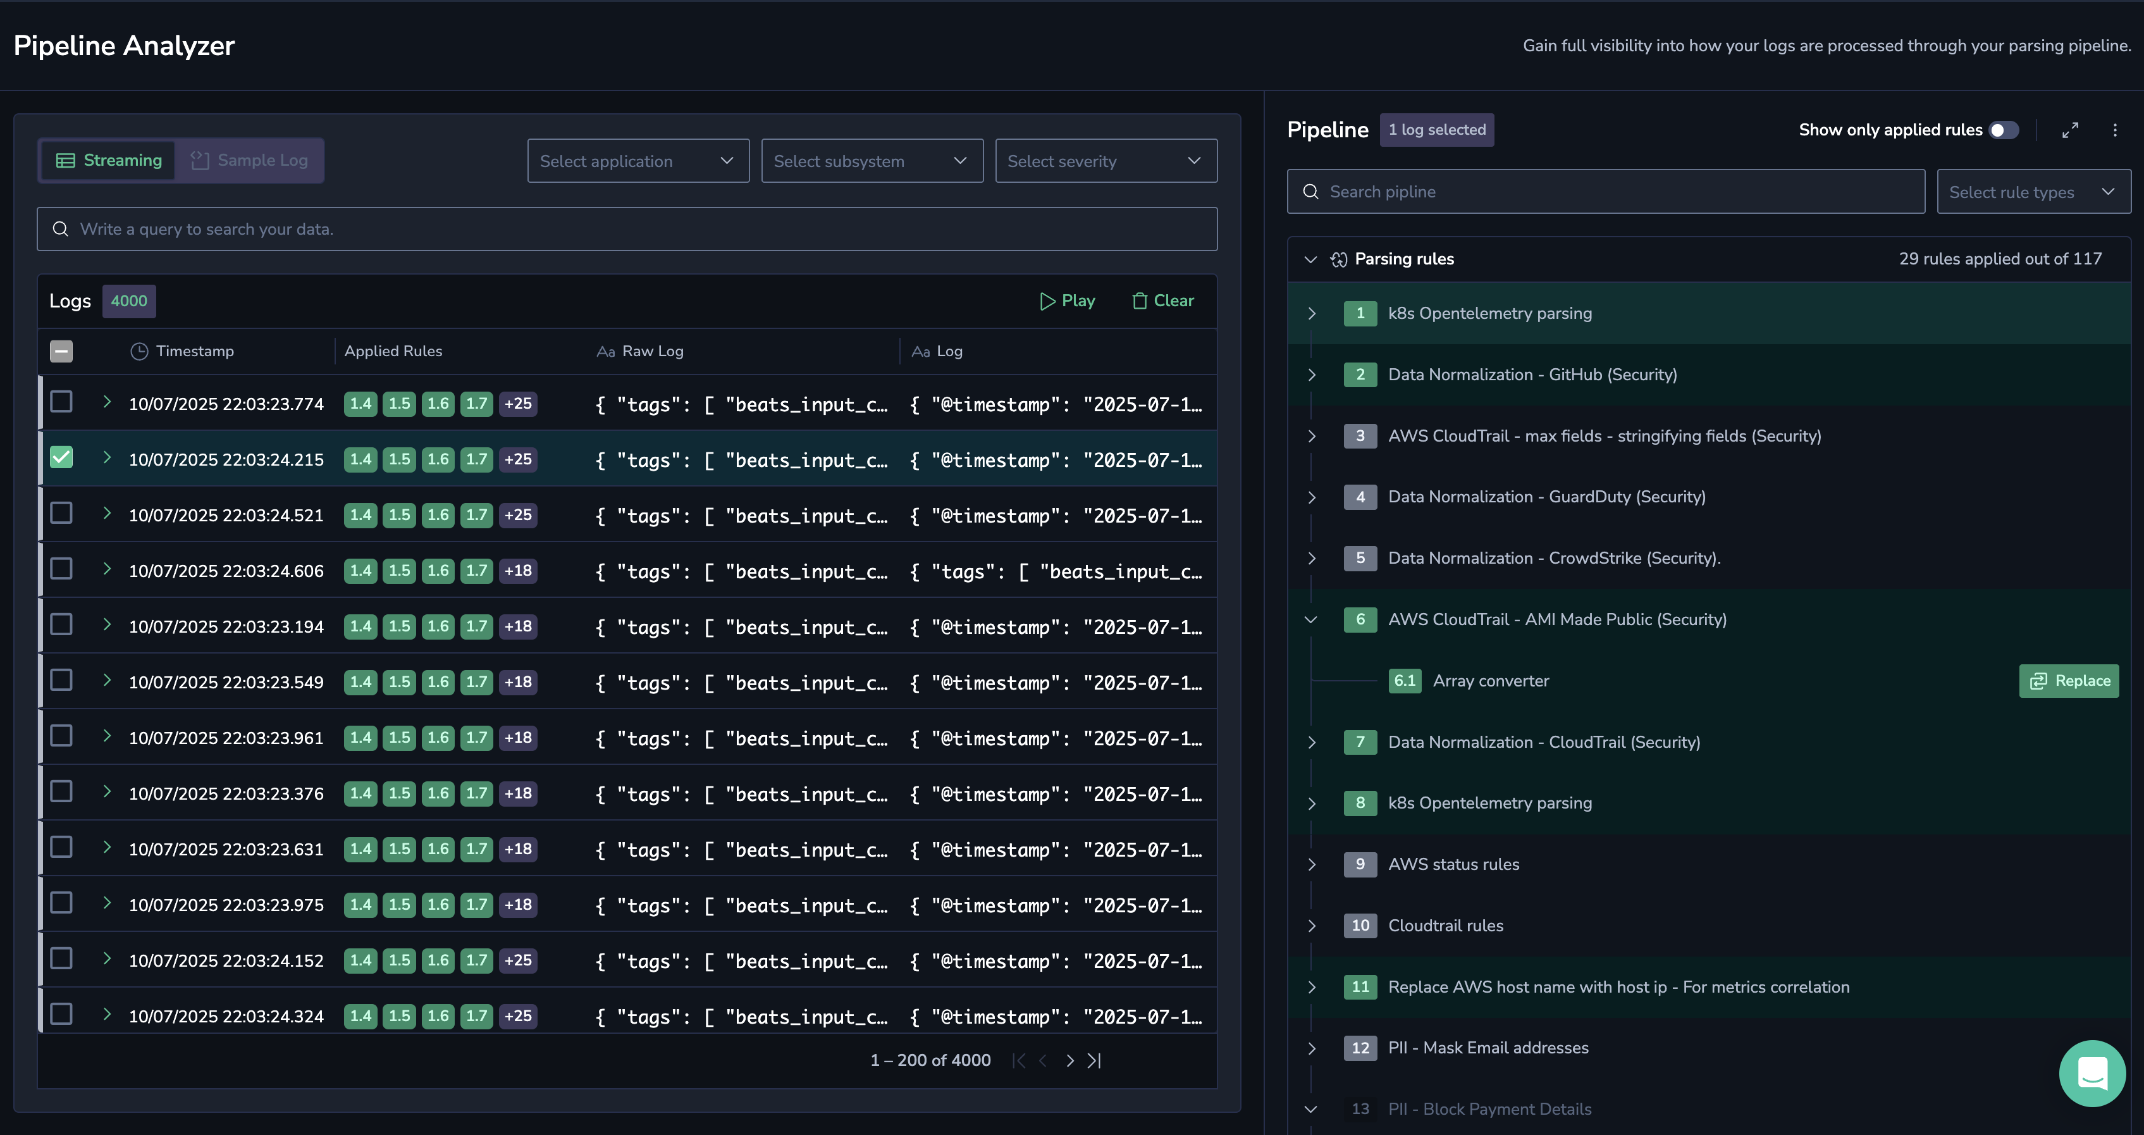Screen dimensions: 2144x1135
Task: Expand the AWS status rules group
Action: 1312,864
